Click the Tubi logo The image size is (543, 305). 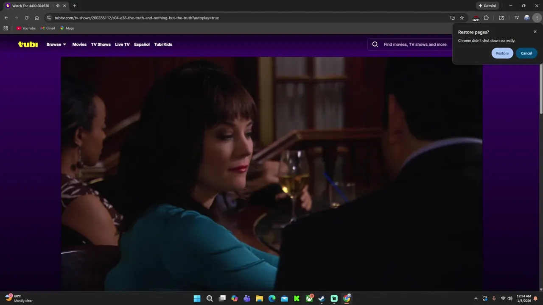(28, 44)
